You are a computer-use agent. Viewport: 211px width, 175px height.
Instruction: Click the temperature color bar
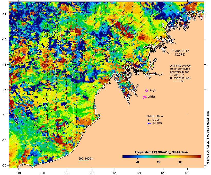point(162,156)
